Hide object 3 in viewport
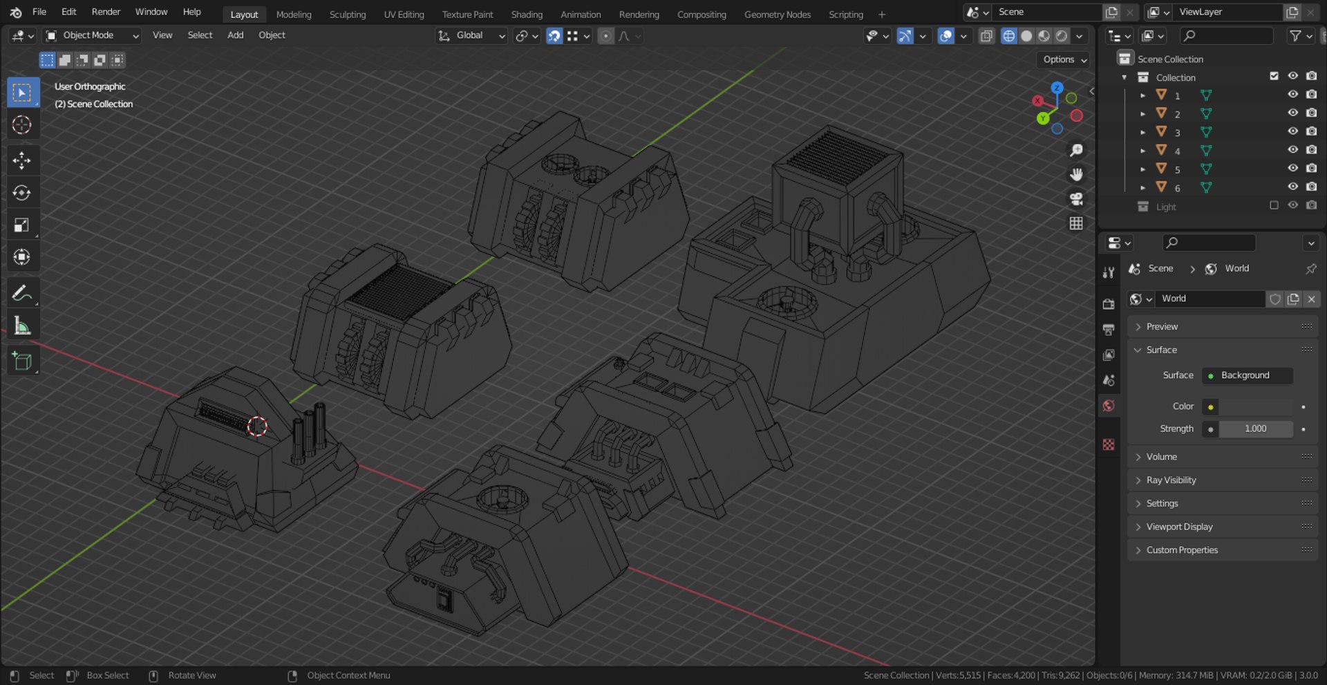 pos(1292,131)
